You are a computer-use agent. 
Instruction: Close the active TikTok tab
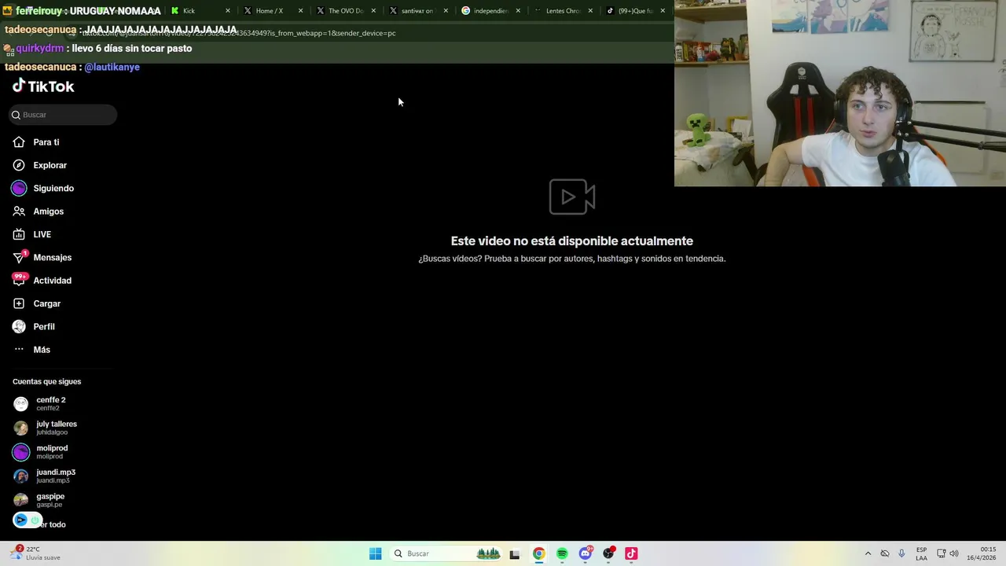[663, 11]
